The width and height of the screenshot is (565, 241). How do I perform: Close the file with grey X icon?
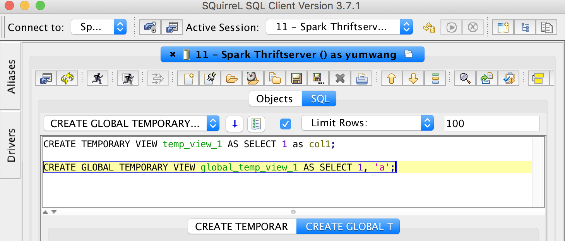click(x=340, y=78)
